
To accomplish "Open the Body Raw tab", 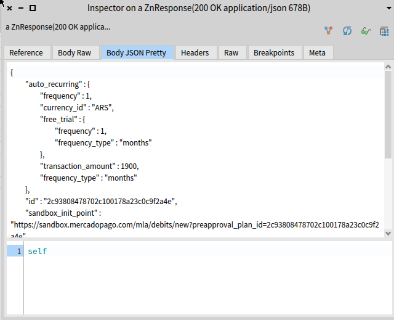I will click(x=74, y=53).
